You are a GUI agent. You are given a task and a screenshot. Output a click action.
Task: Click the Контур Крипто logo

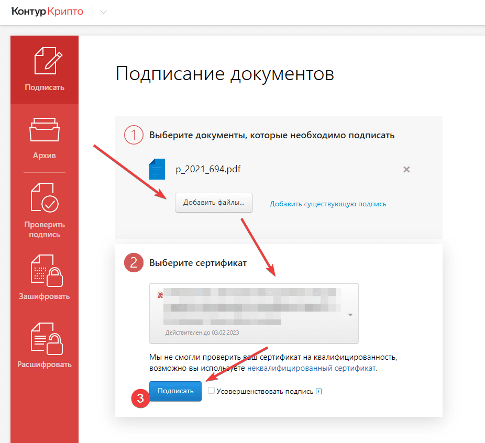(47, 12)
